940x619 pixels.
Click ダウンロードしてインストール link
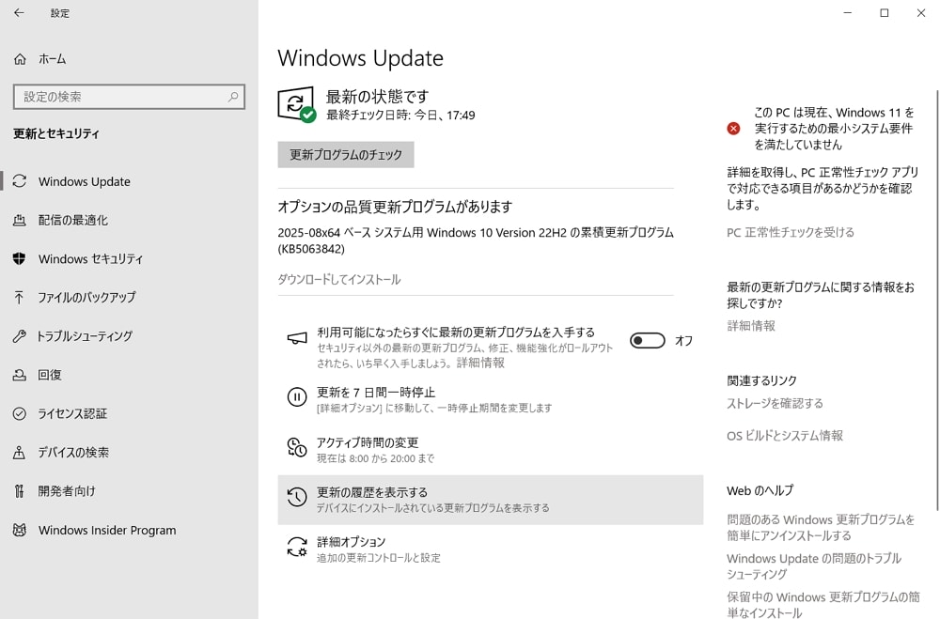pyautogui.click(x=339, y=279)
